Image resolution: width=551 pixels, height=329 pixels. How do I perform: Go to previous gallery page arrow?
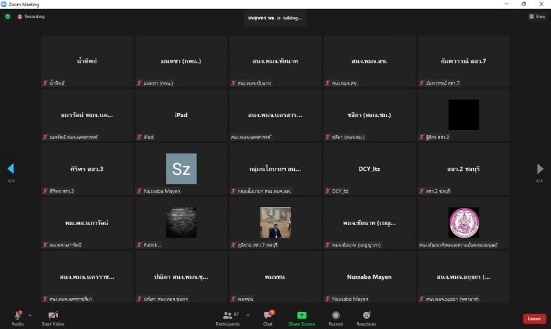pyautogui.click(x=10, y=169)
